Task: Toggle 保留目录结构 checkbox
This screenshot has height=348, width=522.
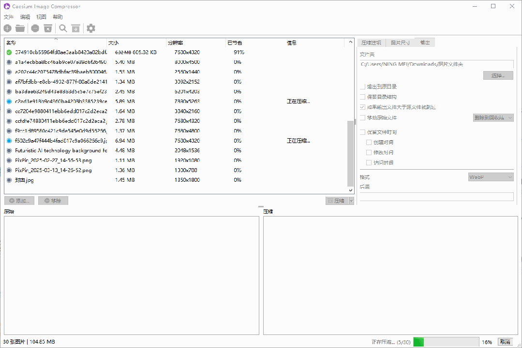Action: 362,97
